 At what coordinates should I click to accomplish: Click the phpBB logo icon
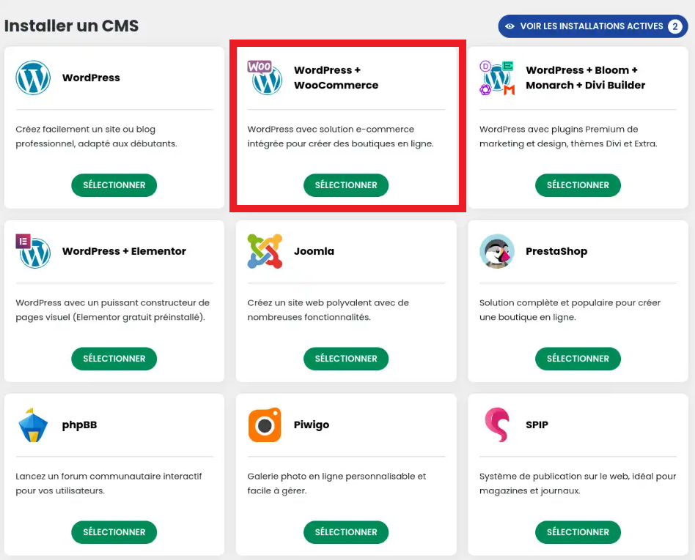[x=33, y=425]
